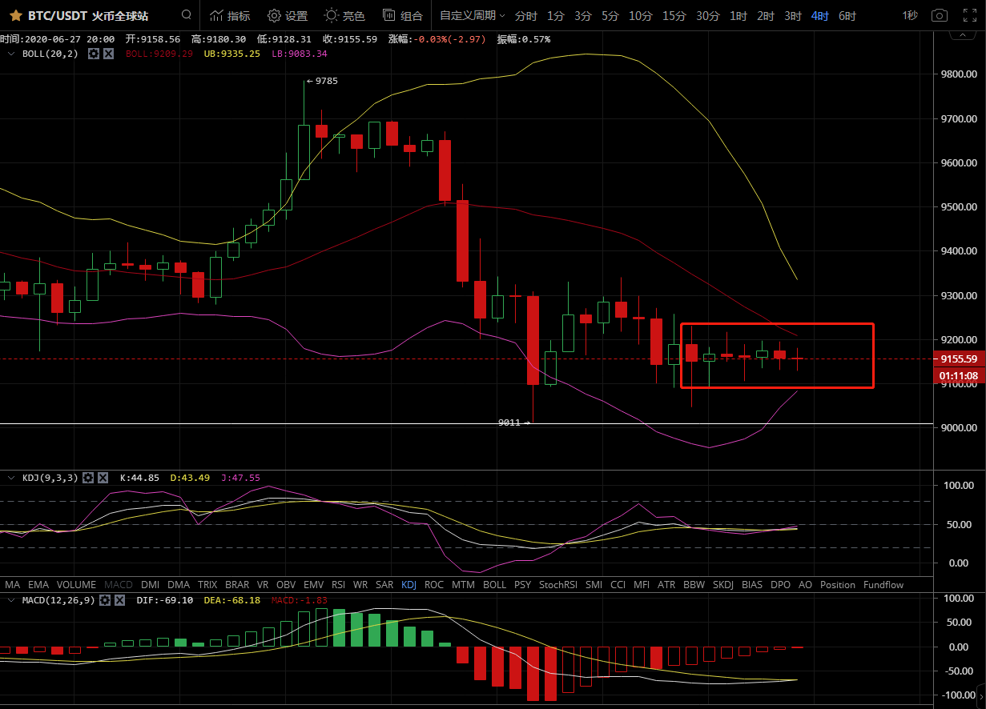This screenshot has height=709, width=986.
Task: Open the symbol search magnifier
Action: [187, 15]
